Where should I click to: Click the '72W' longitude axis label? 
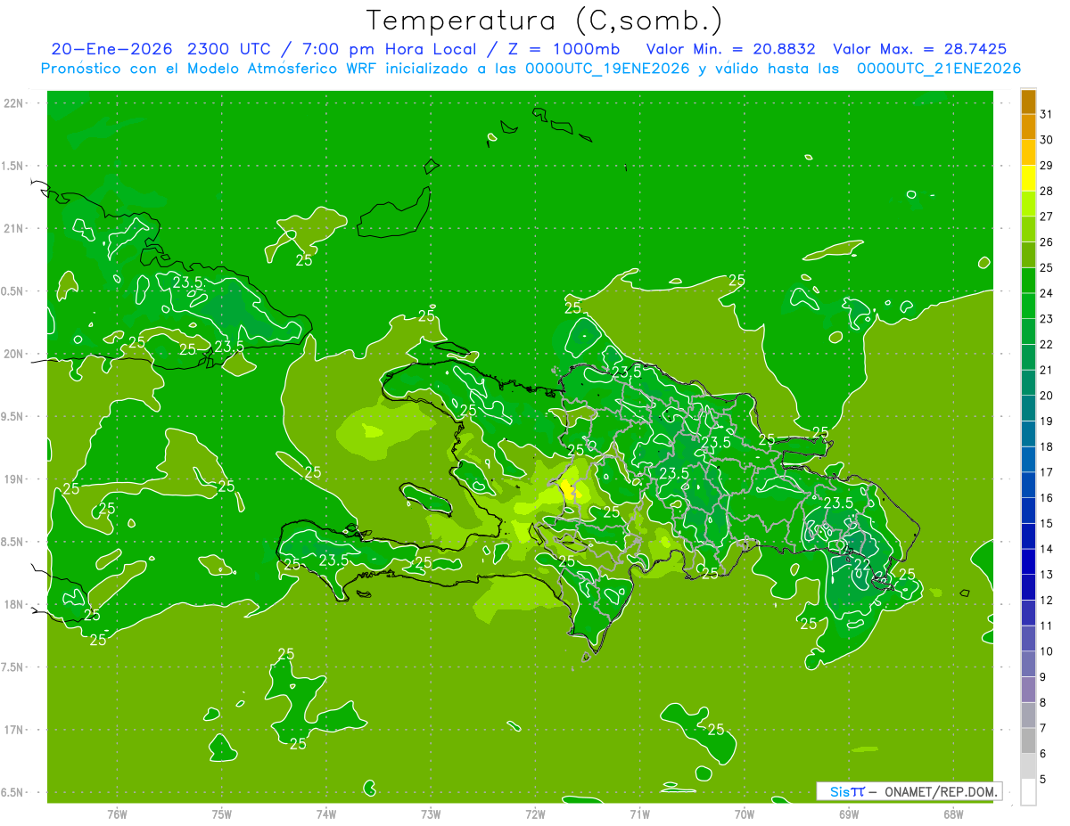[x=535, y=814]
